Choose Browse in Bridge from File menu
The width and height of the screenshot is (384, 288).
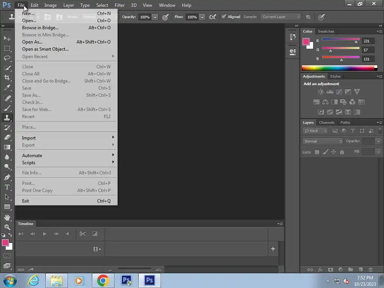click(66, 28)
